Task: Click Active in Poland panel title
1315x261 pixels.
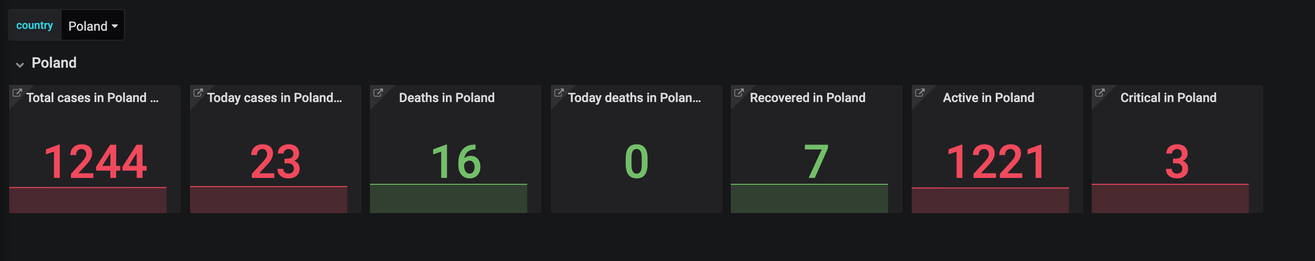Action: click(x=988, y=98)
